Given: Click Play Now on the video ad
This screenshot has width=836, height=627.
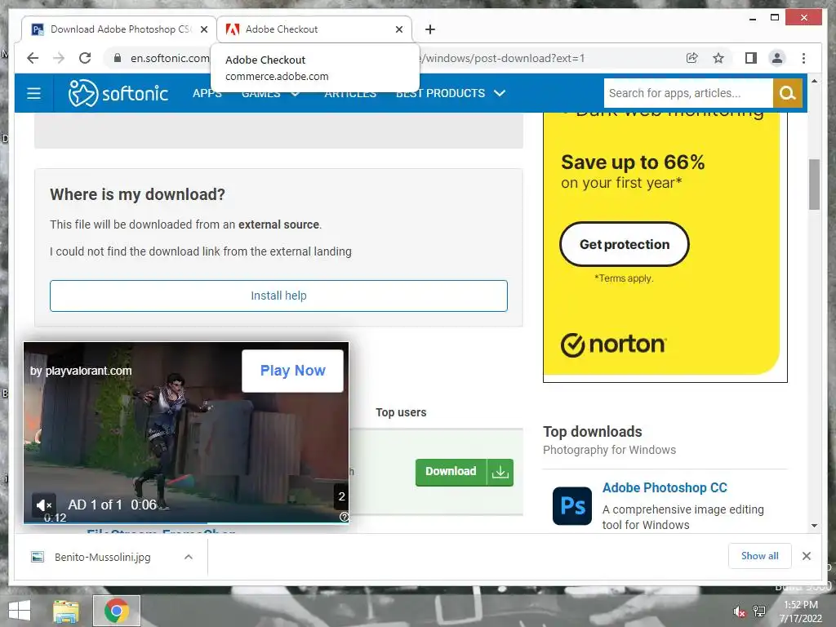Looking at the screenshot, I should click(293, 371).
